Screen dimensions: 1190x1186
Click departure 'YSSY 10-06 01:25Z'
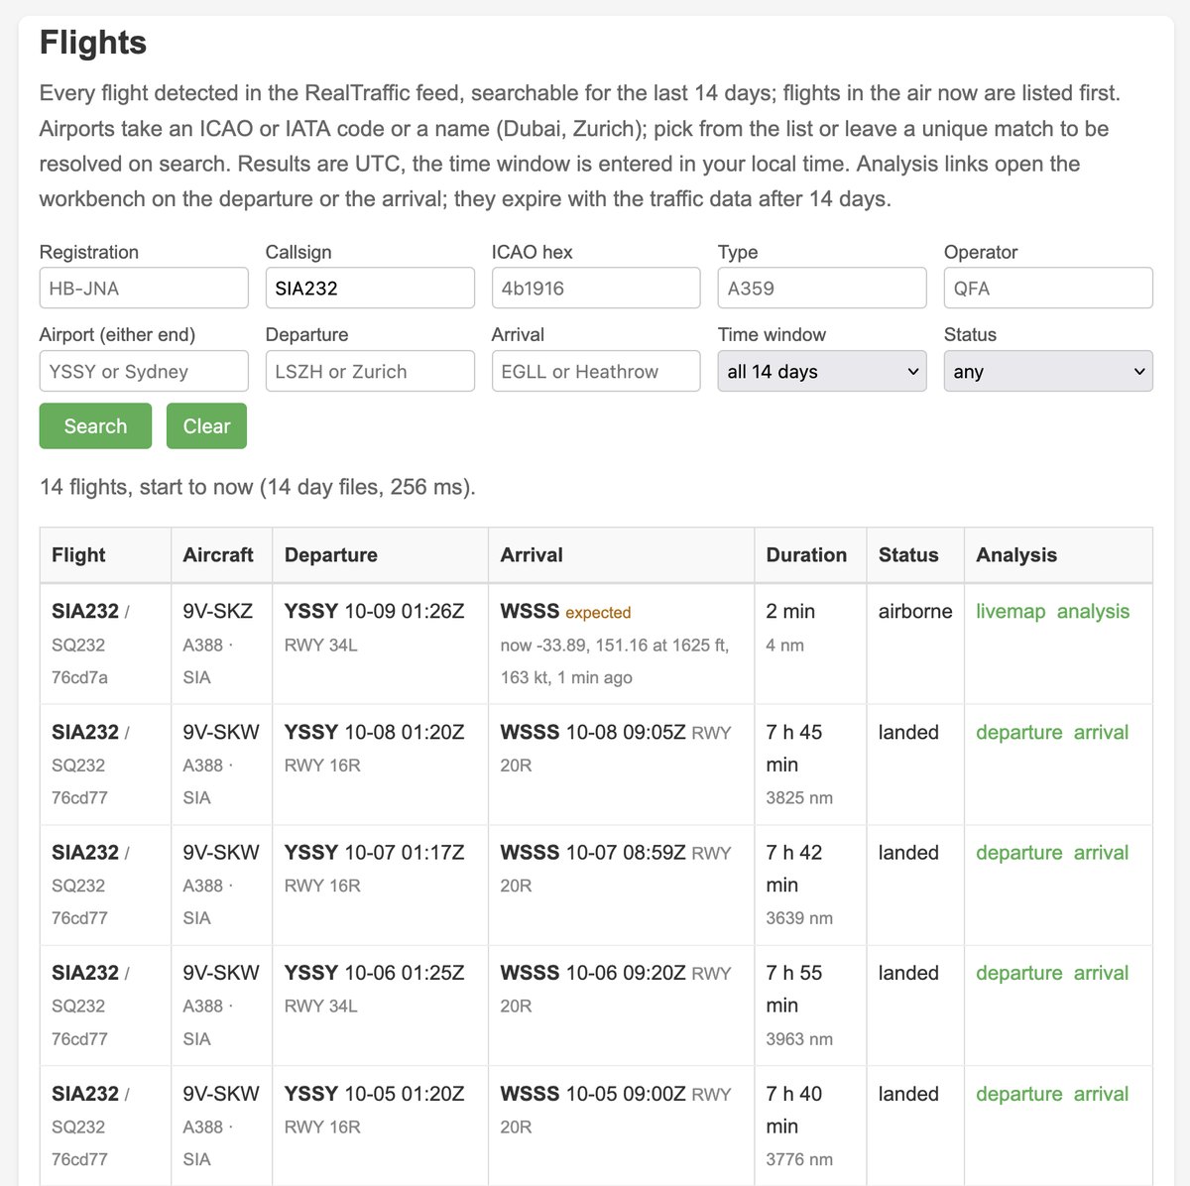(375, 973)
